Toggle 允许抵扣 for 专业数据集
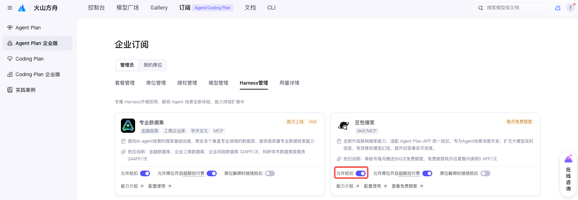This screenshot has height=200, width=578. tap(145, 173)
